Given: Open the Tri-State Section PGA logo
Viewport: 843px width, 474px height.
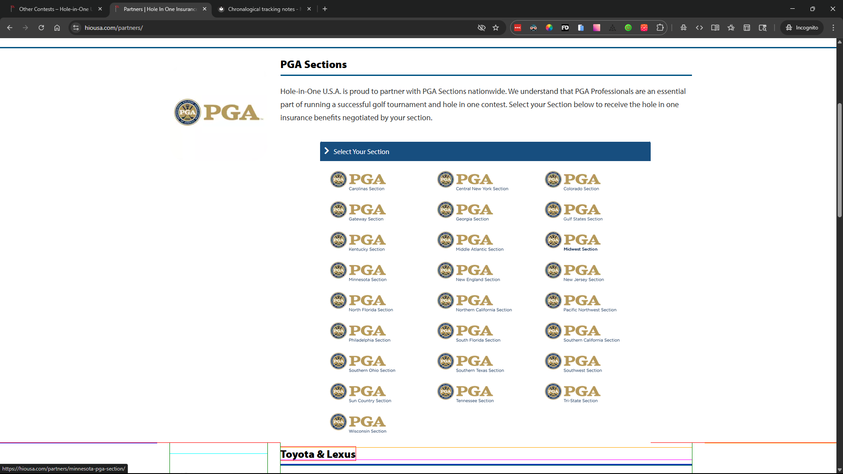Looking at the screenshot, I should click(x=573, y=393).
